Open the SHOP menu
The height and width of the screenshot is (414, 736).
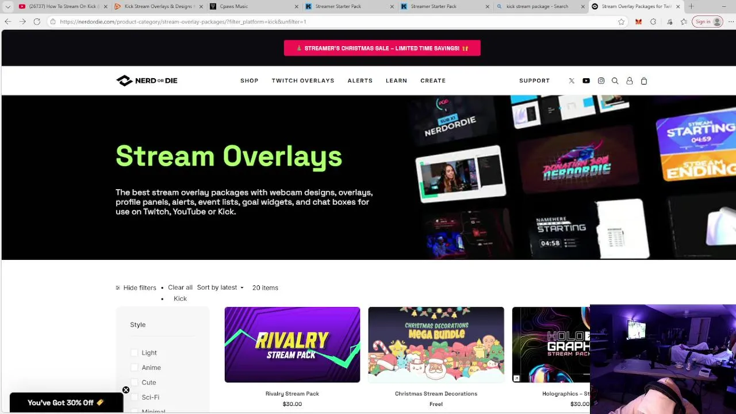249,80
